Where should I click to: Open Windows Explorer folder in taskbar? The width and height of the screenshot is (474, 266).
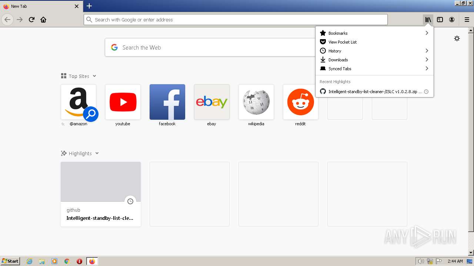[42, 261]
